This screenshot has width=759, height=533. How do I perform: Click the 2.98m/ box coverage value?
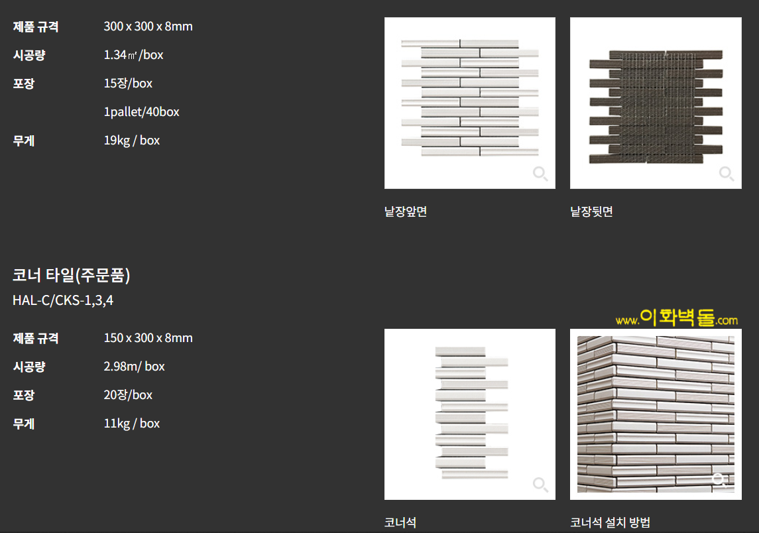(x=134, y=367)
